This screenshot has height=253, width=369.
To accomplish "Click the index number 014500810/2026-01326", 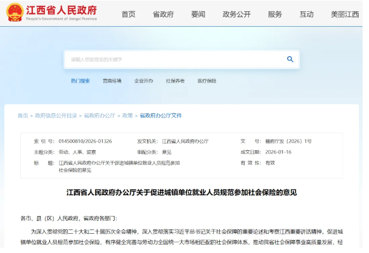I will click(85, 141).
